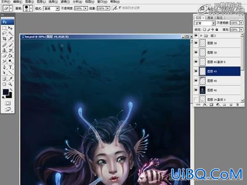Select the Magic Wand tool
The image size is (247, 185).
10,33
